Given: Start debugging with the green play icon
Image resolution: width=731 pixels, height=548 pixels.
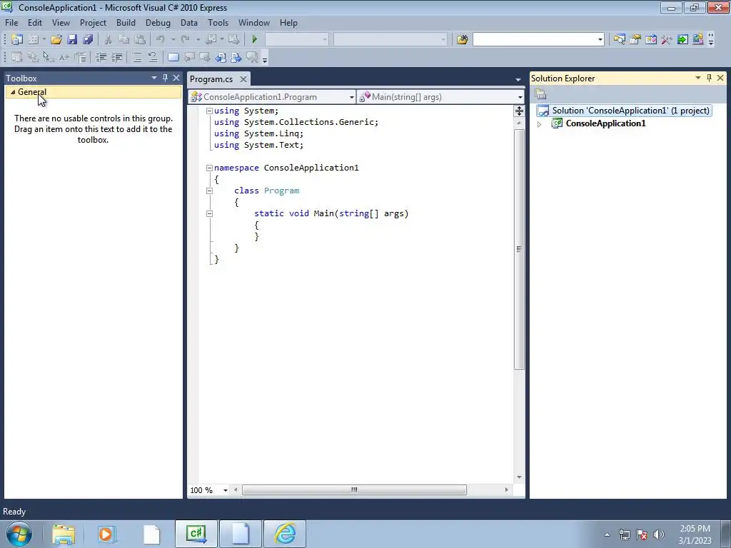Looking at the screenshot, I should click(x=255, y=39).
